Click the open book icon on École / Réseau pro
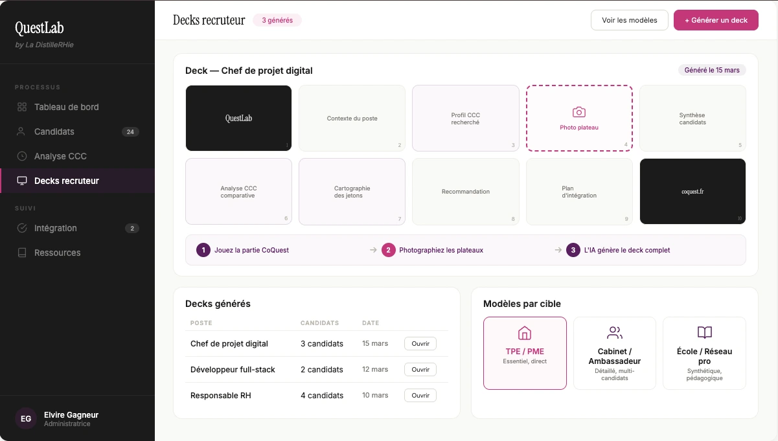The image size is (778, 441). (704, 332)
